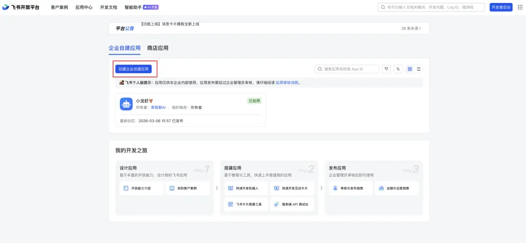This screenshot has width=526, height=243.
Task: Switch to list view layout
Action: [x=419, y=69]
